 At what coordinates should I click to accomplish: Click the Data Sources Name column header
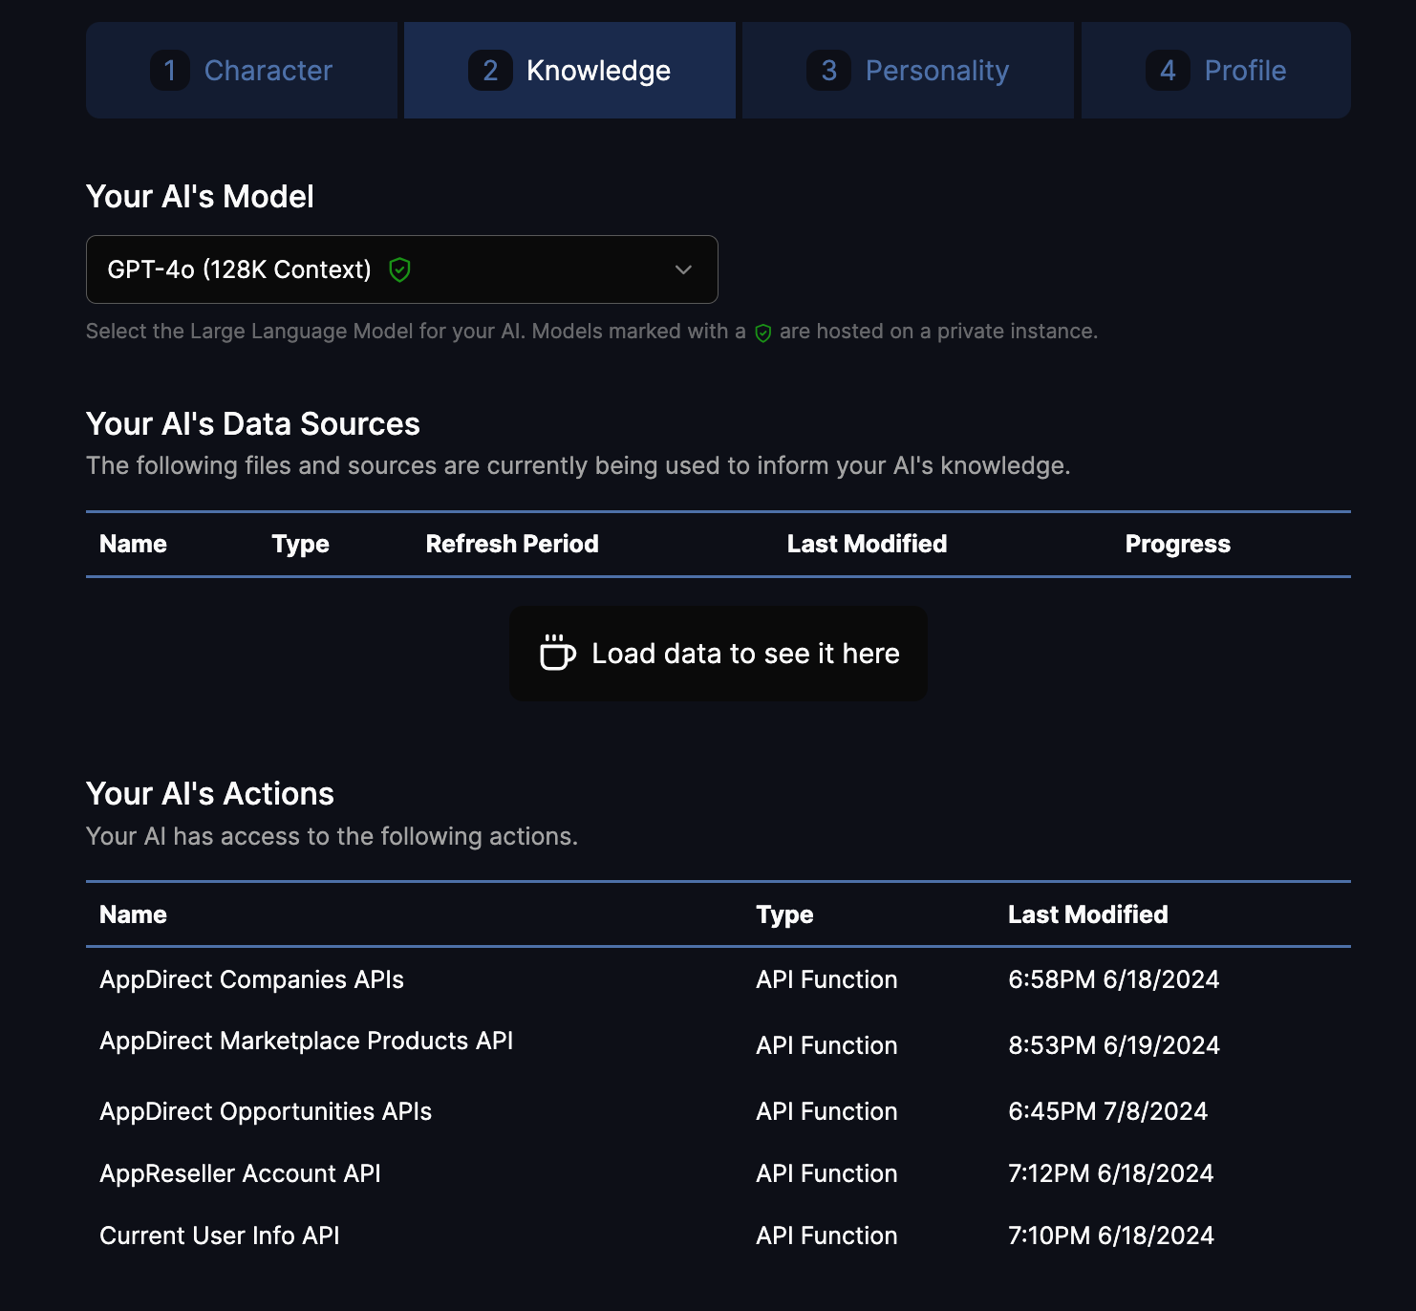(133, 544)
